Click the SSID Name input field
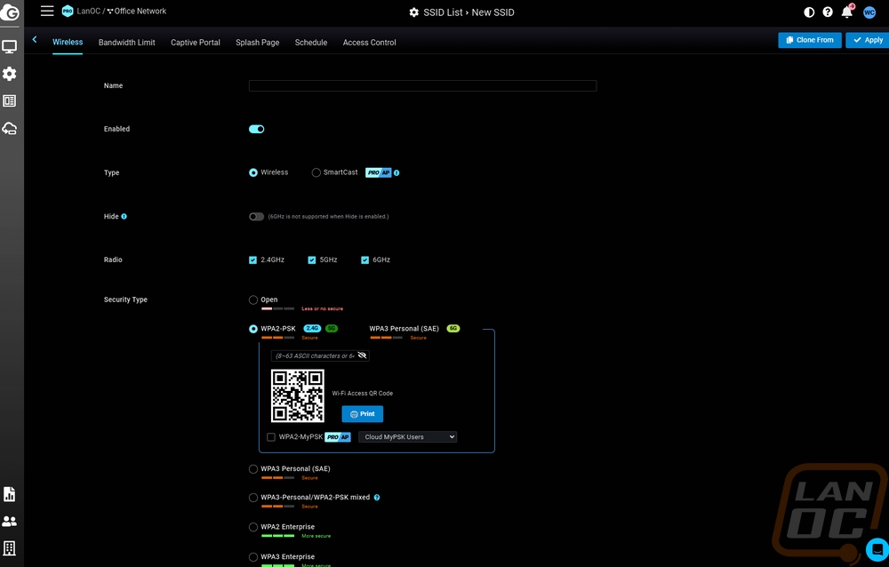Image resolution: width=889 pixels, height=567 pixels. coord(422,86)
